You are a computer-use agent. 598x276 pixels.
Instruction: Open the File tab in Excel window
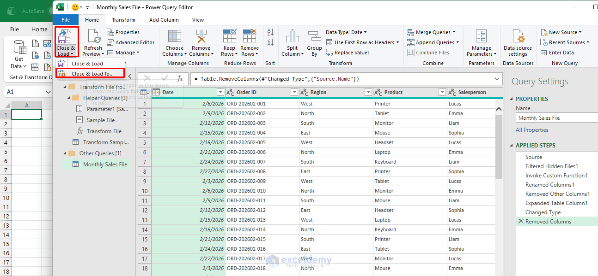[15, 29]
